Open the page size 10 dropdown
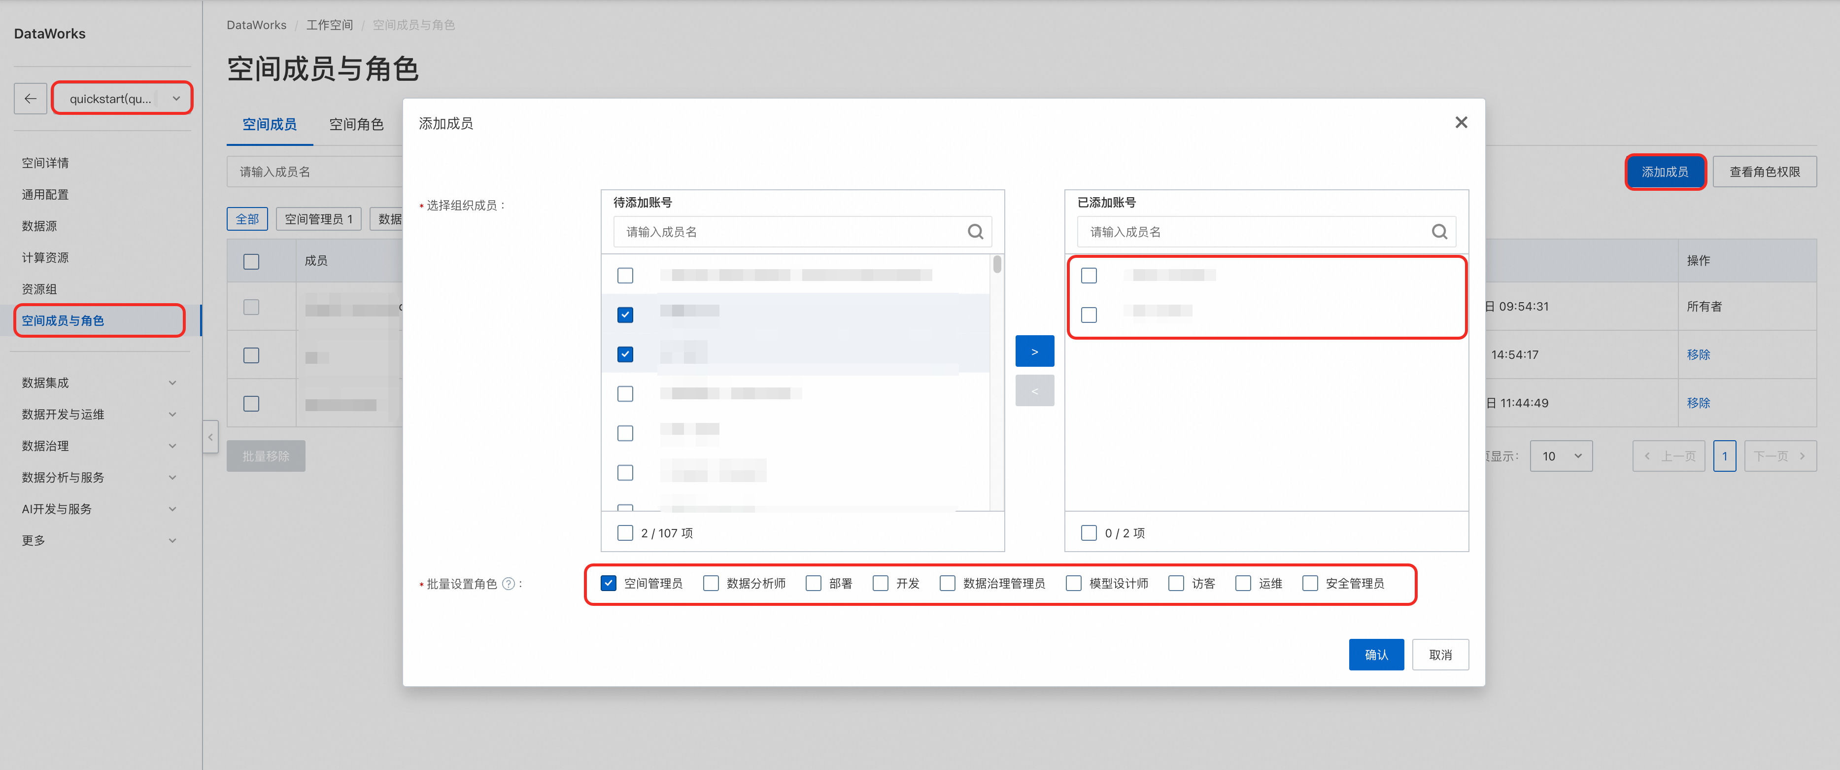Image resolution: width=1840 pixels, height=770 pixels. pos(1561,456)
